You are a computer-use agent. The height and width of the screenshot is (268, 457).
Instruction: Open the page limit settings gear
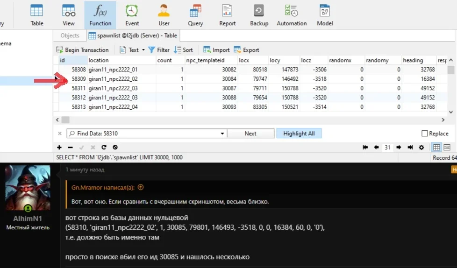[421, 148]
